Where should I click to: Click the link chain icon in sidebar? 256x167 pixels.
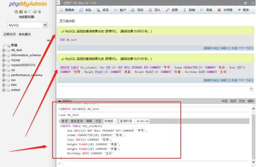tap(48, 40)
